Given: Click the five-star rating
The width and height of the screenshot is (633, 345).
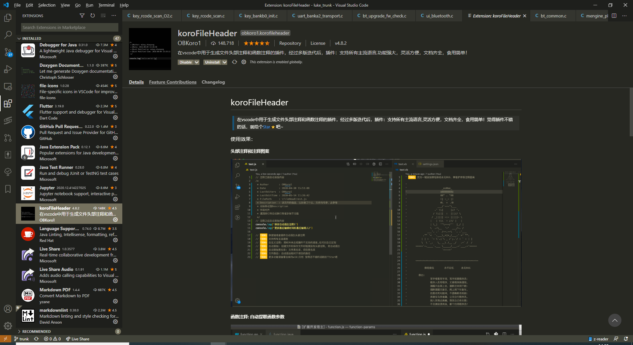Looking at the screenshot, I should click(x=256, y=43).
